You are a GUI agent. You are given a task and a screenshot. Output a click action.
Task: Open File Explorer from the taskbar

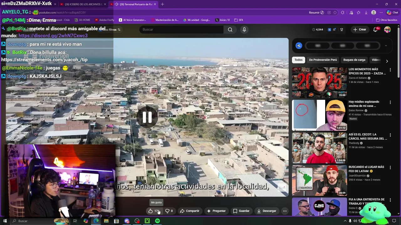coord(106,221)
